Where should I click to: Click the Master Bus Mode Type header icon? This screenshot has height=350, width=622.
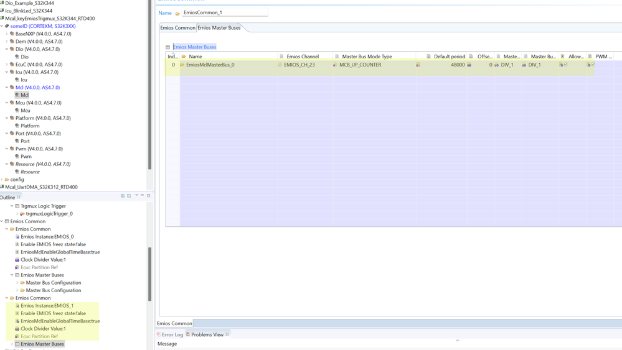337,56
